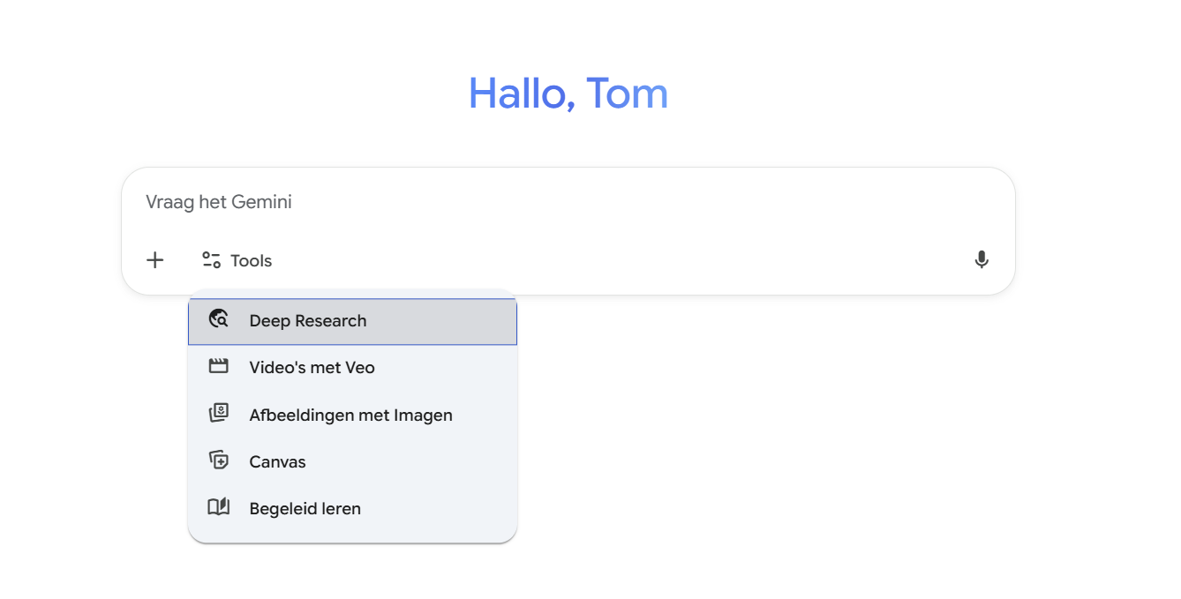Image resolution: width=1181 pixels, height=599 pixels.
Task: Click the sliders icon beside Tools
Action: point(211,260)
